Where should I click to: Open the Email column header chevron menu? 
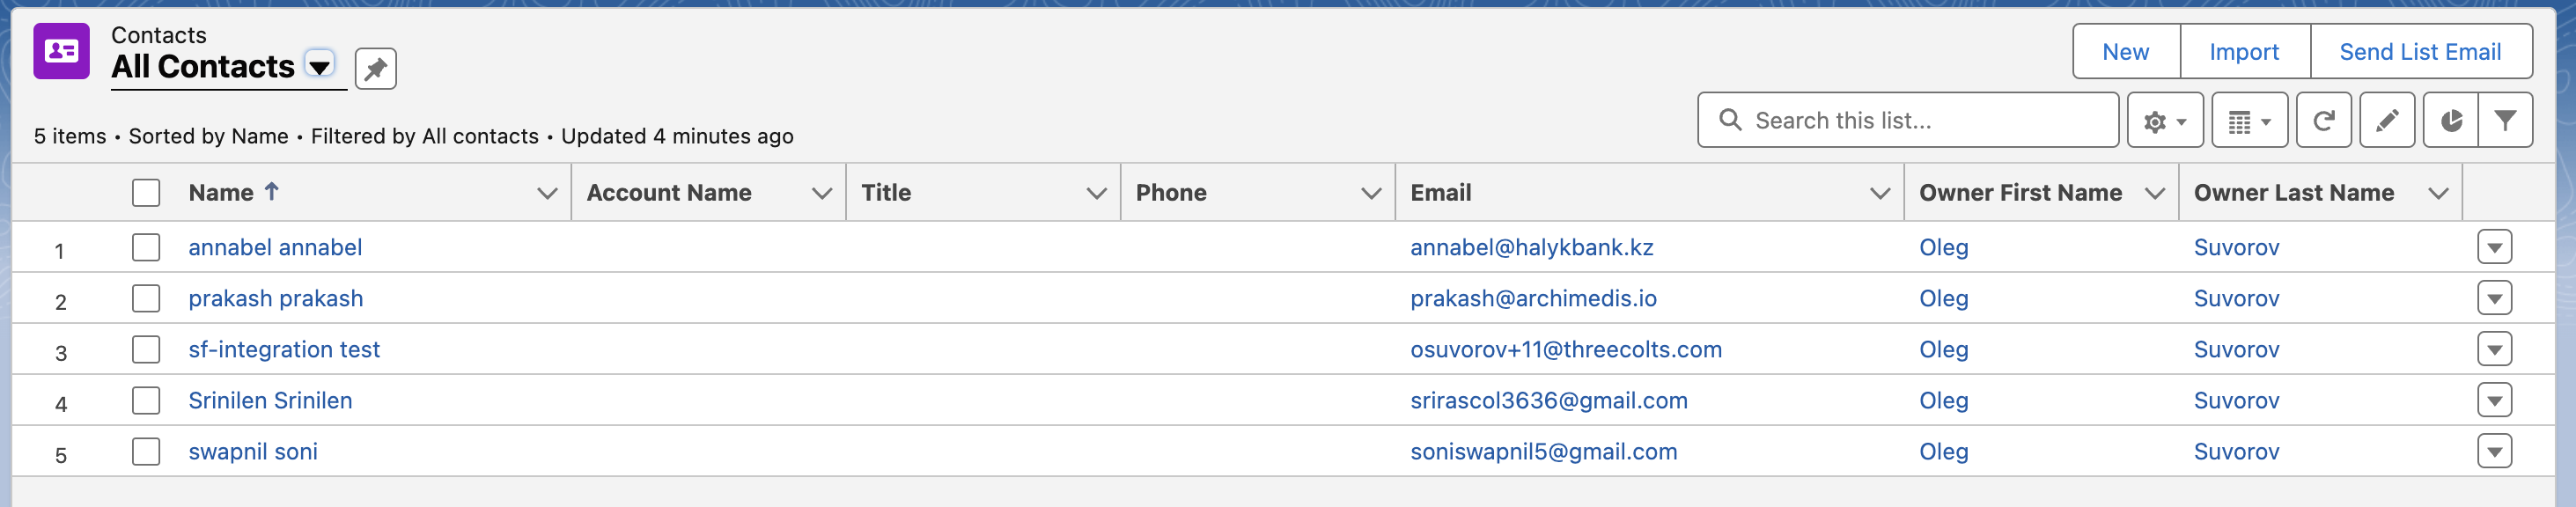[x=1879, y=193]
